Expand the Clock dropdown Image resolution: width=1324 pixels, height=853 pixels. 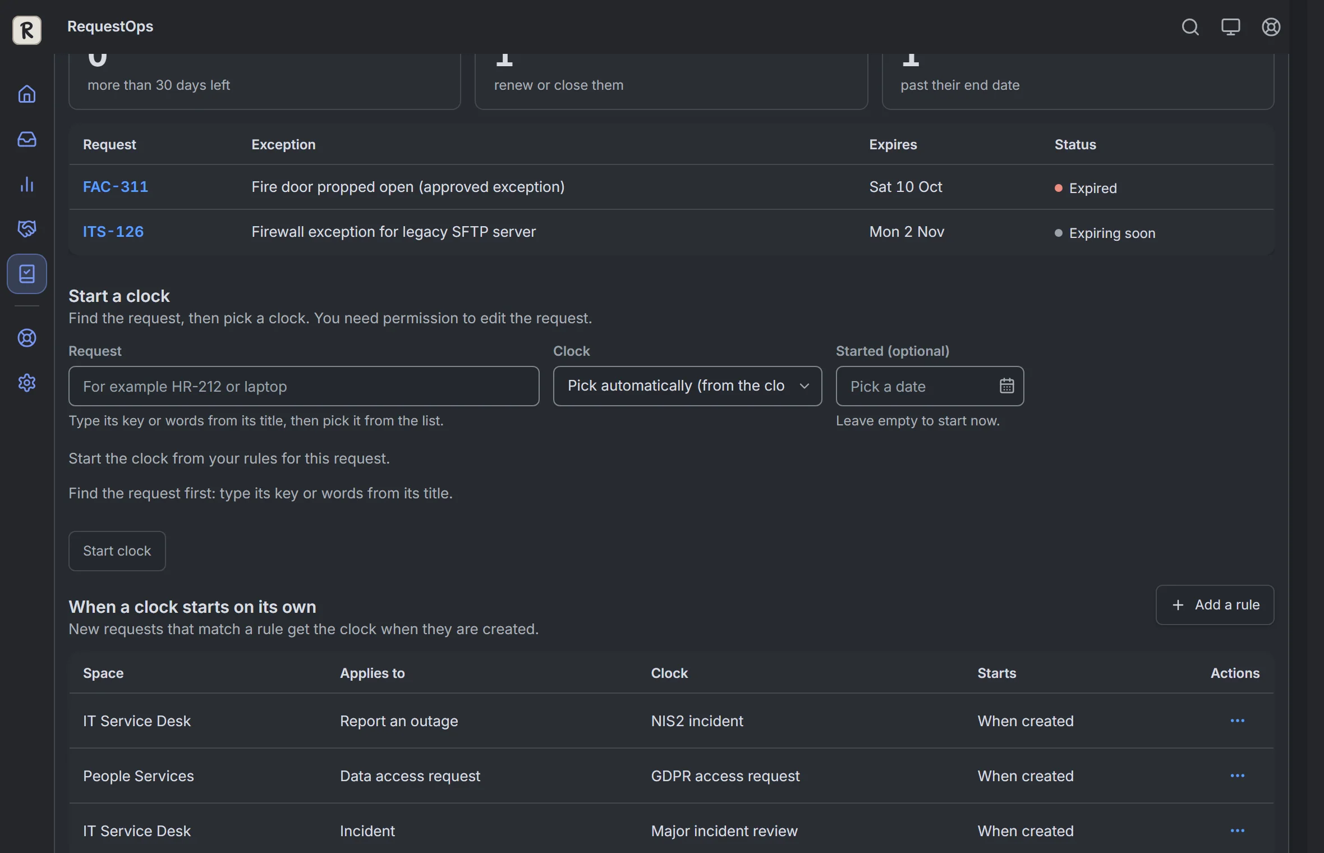pos(687,386)
